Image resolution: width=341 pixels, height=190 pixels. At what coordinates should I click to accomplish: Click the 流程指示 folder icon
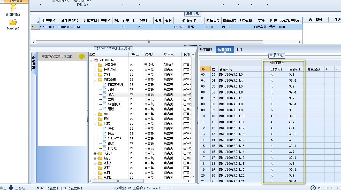(100, 65)
